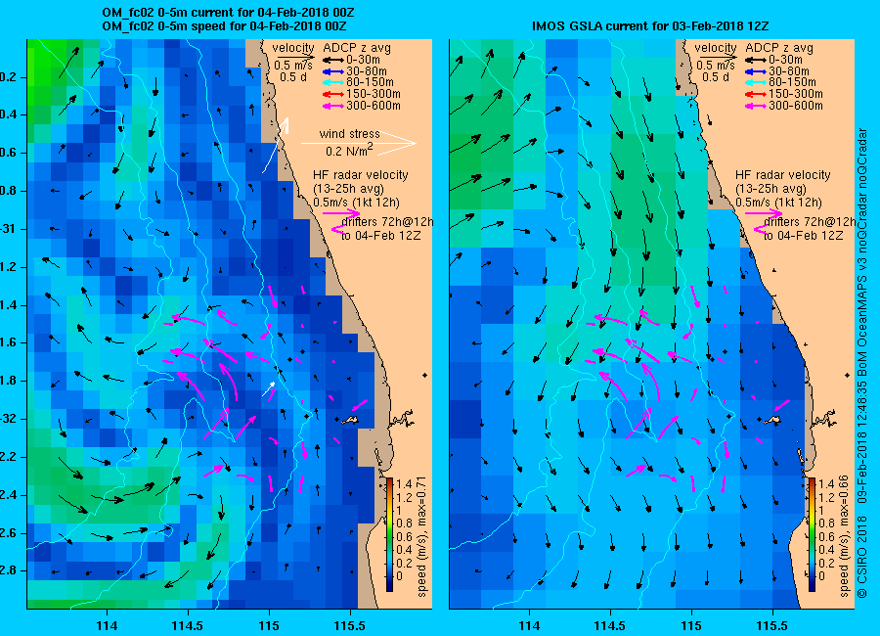Click Rottnest Island in the left map
Screen dimensions: 880x636
[350, 421]
